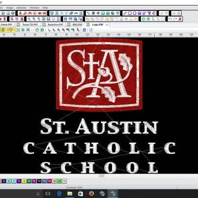Click the Cortana microphone icon
The image size is (198, 198).
pyautogui.click(x=38, y=193)
